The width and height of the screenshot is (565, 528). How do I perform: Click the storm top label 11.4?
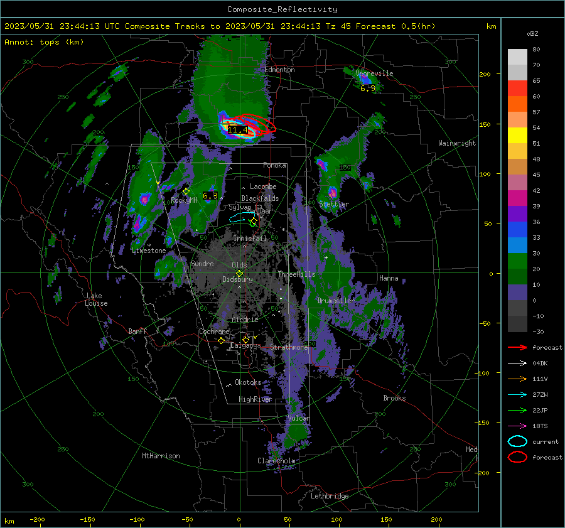[238, 130]
